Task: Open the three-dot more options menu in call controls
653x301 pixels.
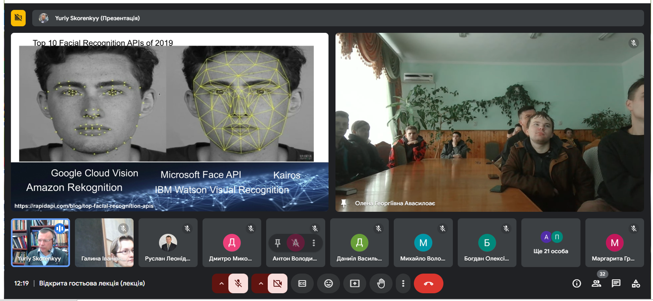Action: [403, 283]
